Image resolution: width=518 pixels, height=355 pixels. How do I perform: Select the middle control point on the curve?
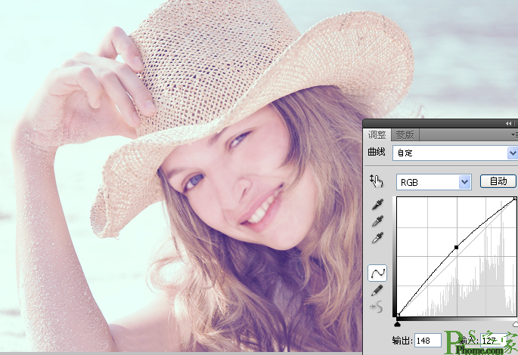(456, 247)
